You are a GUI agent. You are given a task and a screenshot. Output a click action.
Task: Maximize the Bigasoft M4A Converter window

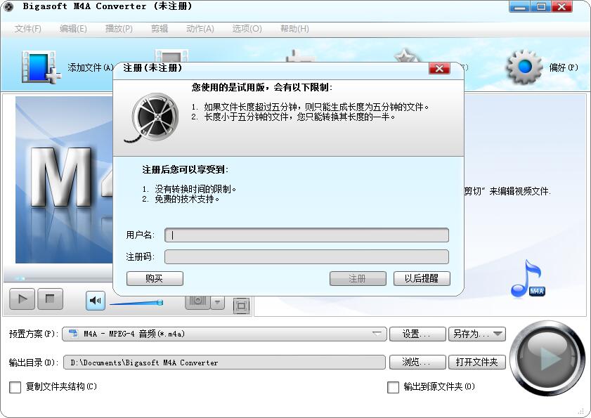(541, 6)
